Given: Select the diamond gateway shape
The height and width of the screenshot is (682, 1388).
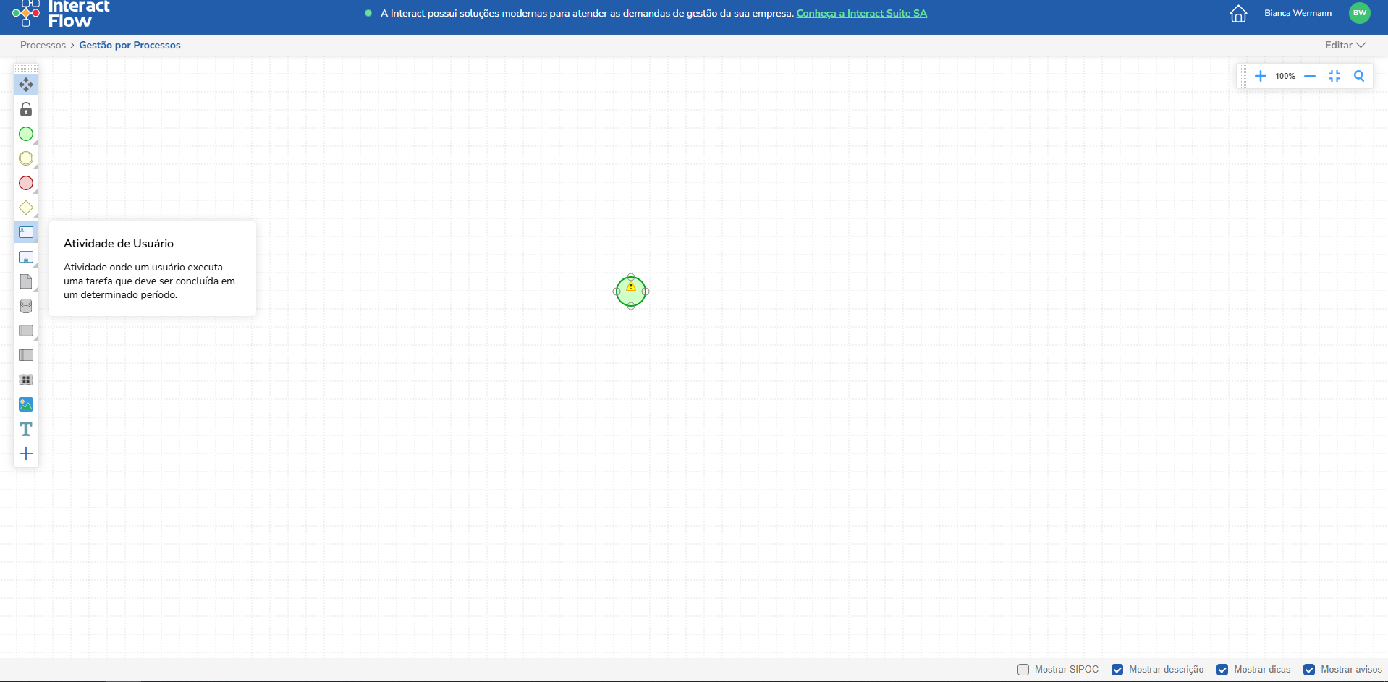Looking at the screenshot, I should point(26,208).
